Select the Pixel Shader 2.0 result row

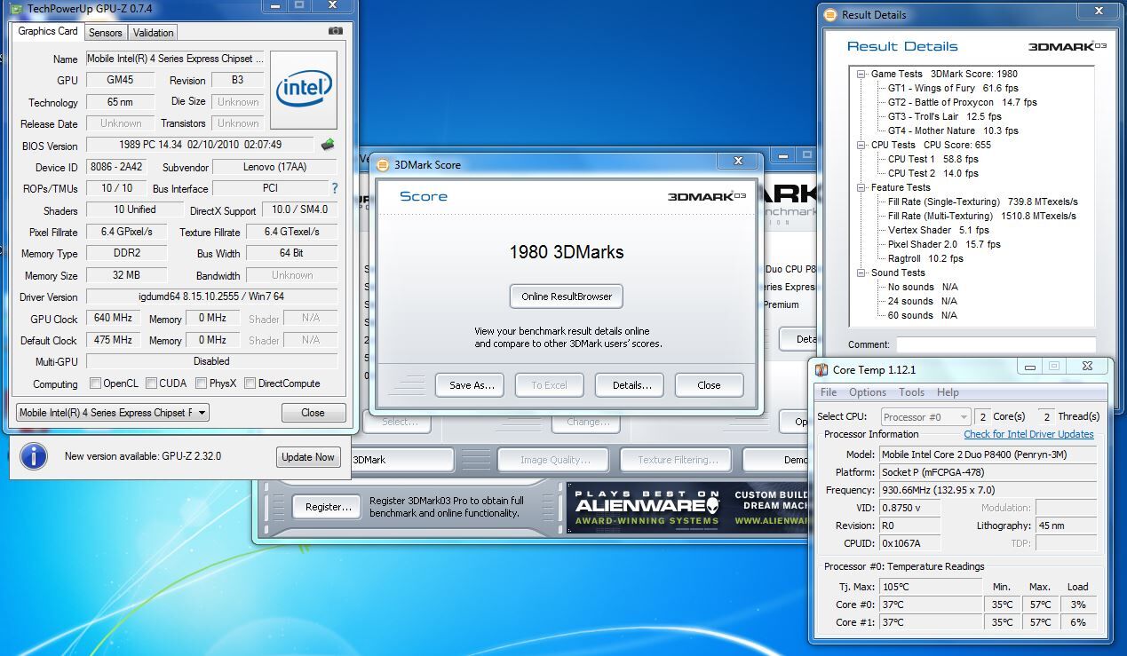pyautogui.click(x=944, y=244)
